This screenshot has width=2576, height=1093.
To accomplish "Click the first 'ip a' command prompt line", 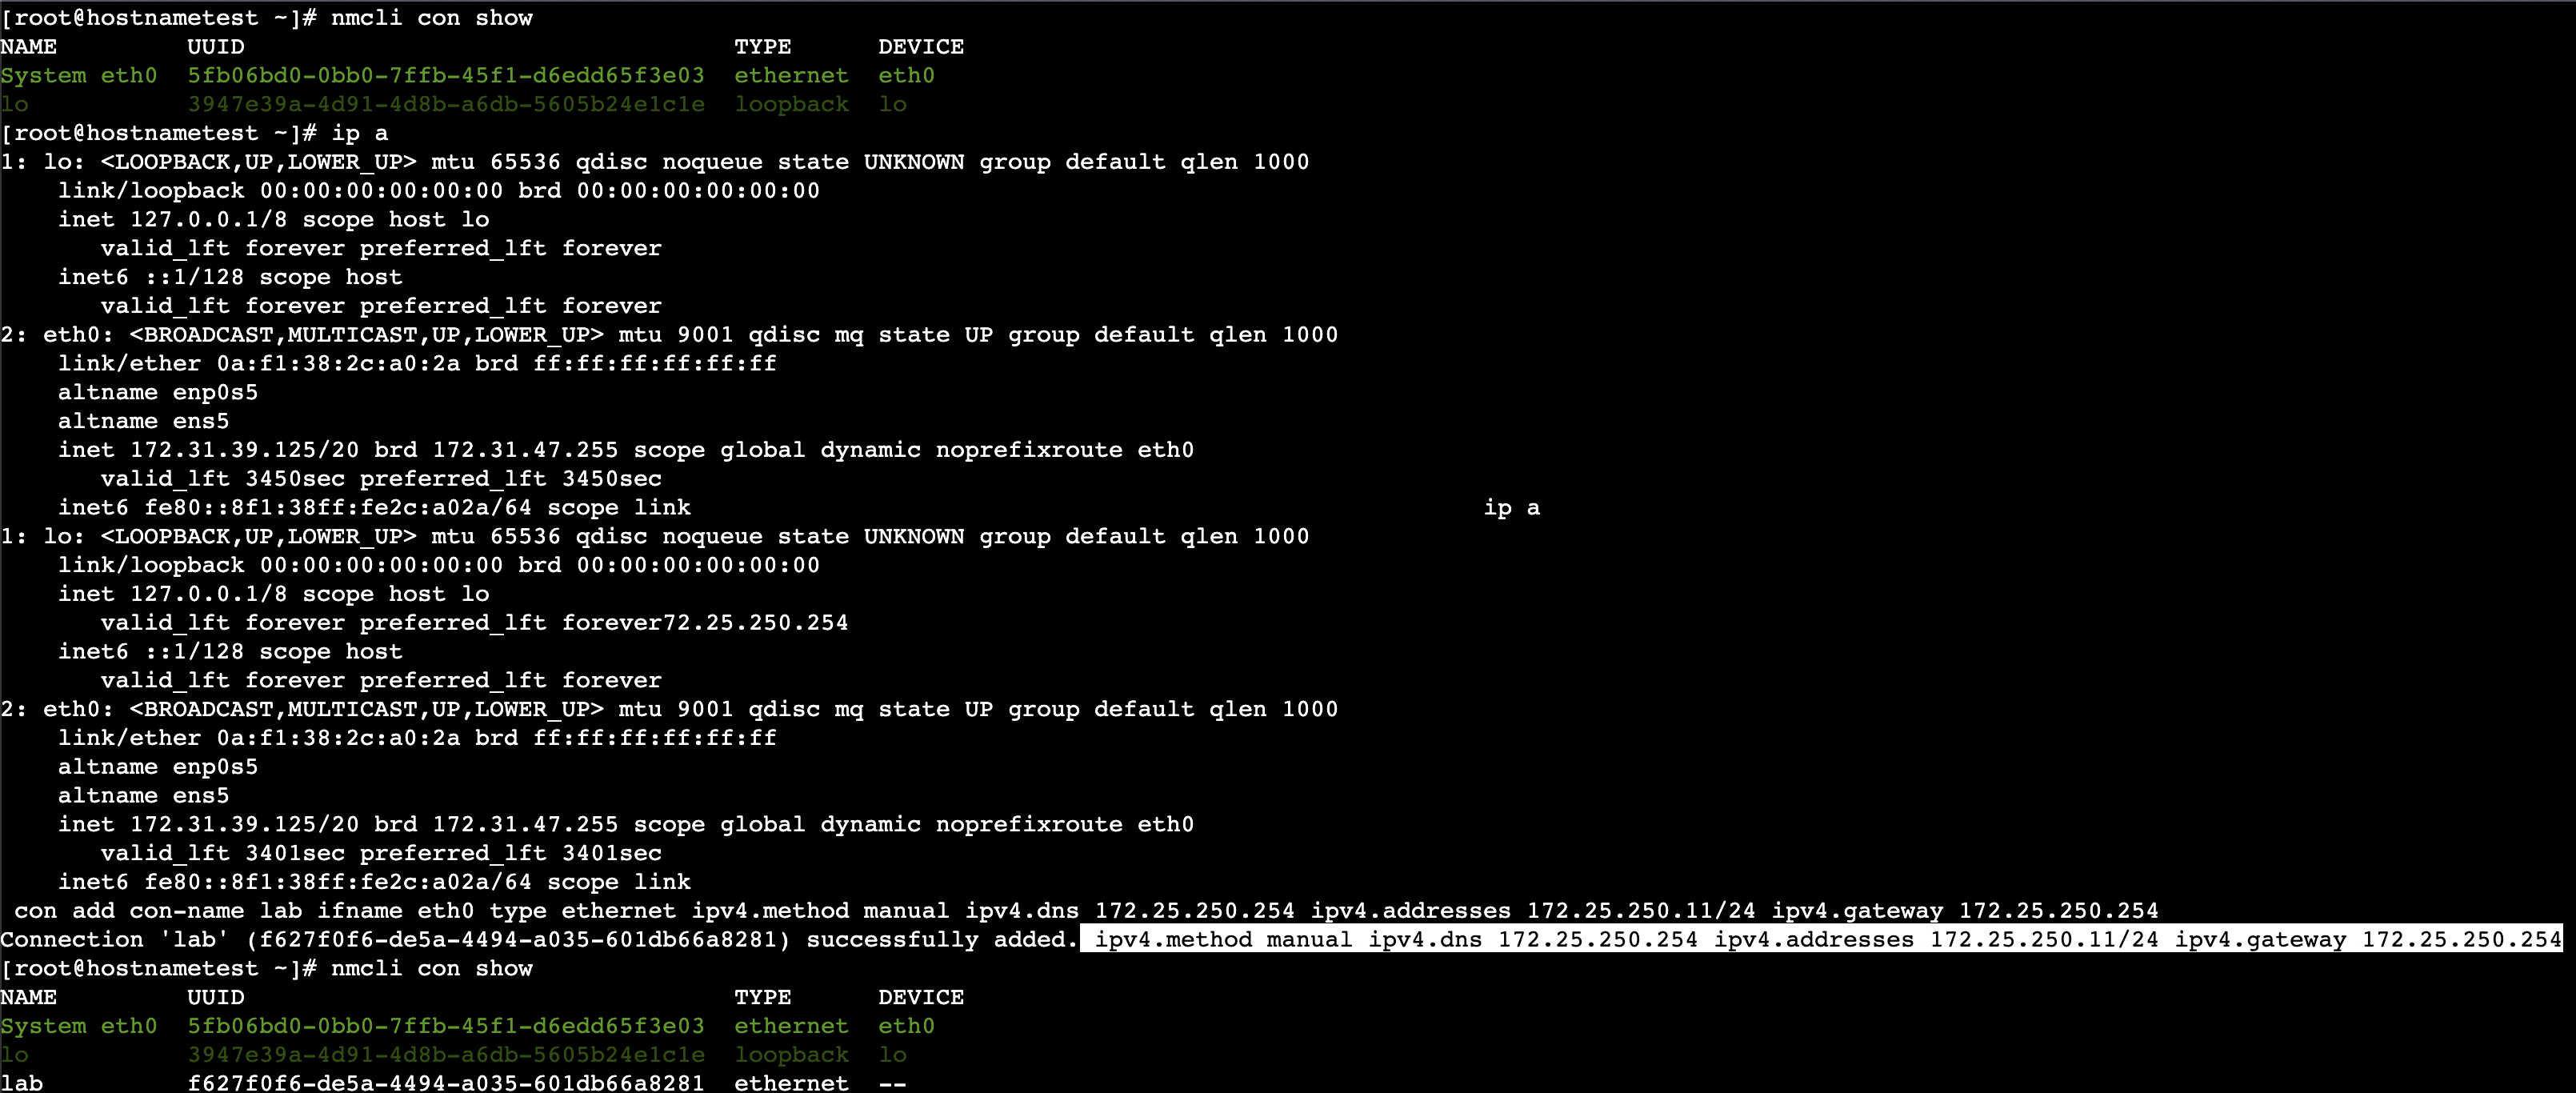I will coord(359,133).
